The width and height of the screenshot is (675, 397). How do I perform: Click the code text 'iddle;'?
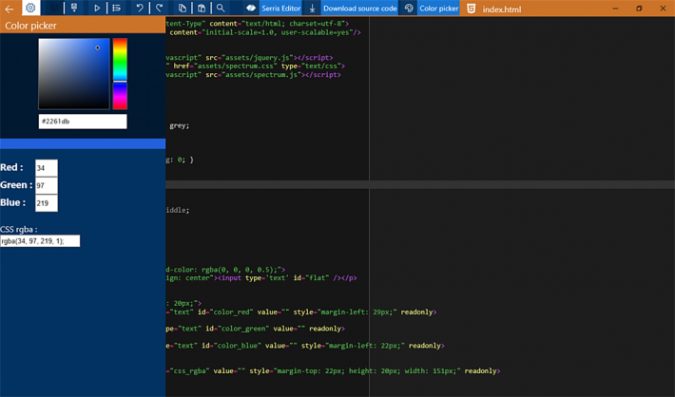point(178,210)
